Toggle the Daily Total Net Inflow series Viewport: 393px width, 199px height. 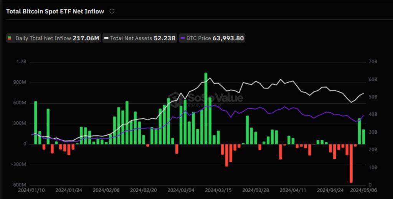(53, 38)
